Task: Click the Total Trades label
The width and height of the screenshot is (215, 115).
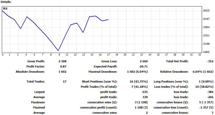Action: tap(36, 81)
